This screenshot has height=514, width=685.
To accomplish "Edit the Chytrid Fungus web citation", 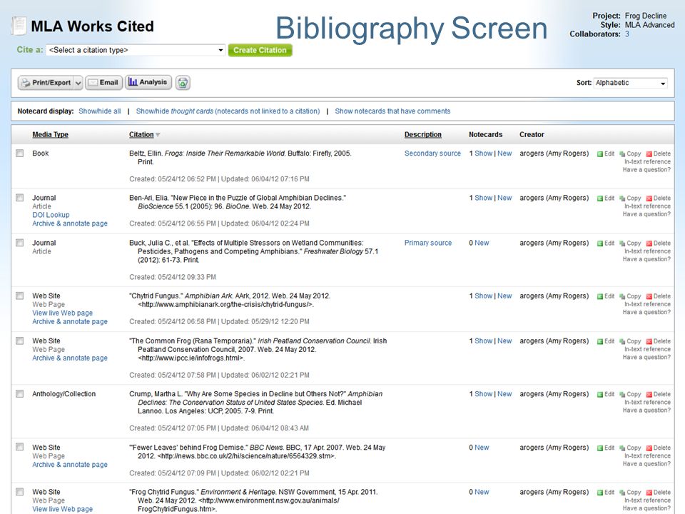I will (x=606, y=296).
